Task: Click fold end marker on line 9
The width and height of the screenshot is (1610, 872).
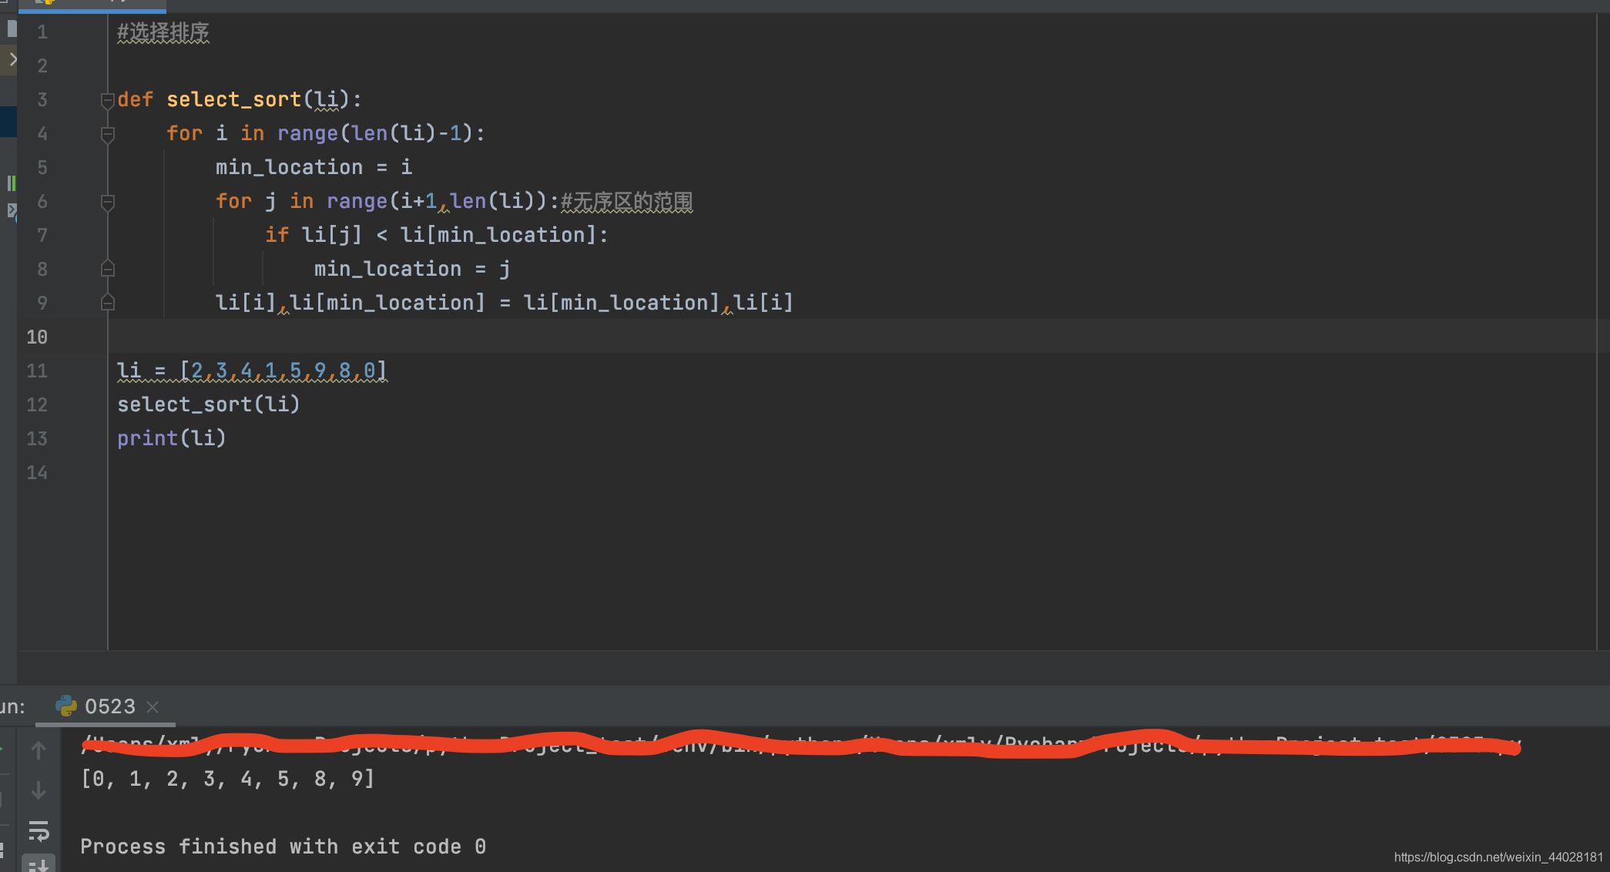Action: point(108,302)
